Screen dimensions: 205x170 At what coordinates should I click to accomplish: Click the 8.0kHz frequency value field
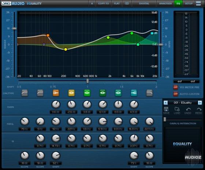(118, 129)
